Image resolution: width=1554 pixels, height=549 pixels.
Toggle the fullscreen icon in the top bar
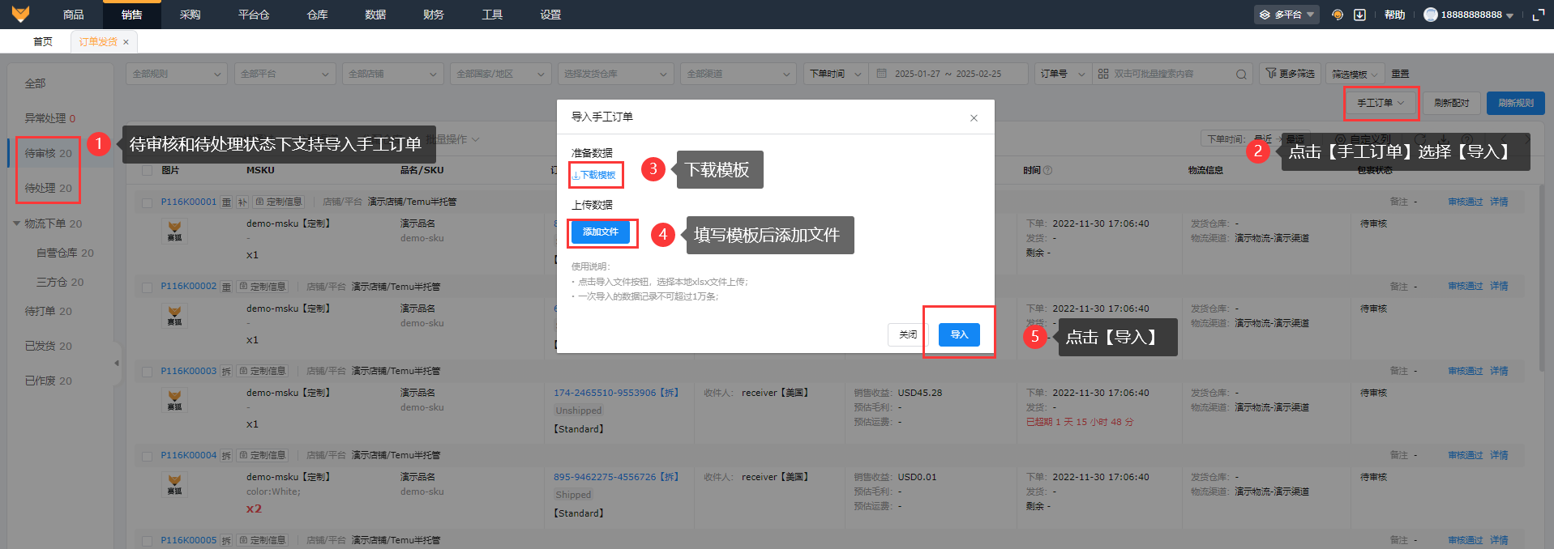tap(1539, 15)
